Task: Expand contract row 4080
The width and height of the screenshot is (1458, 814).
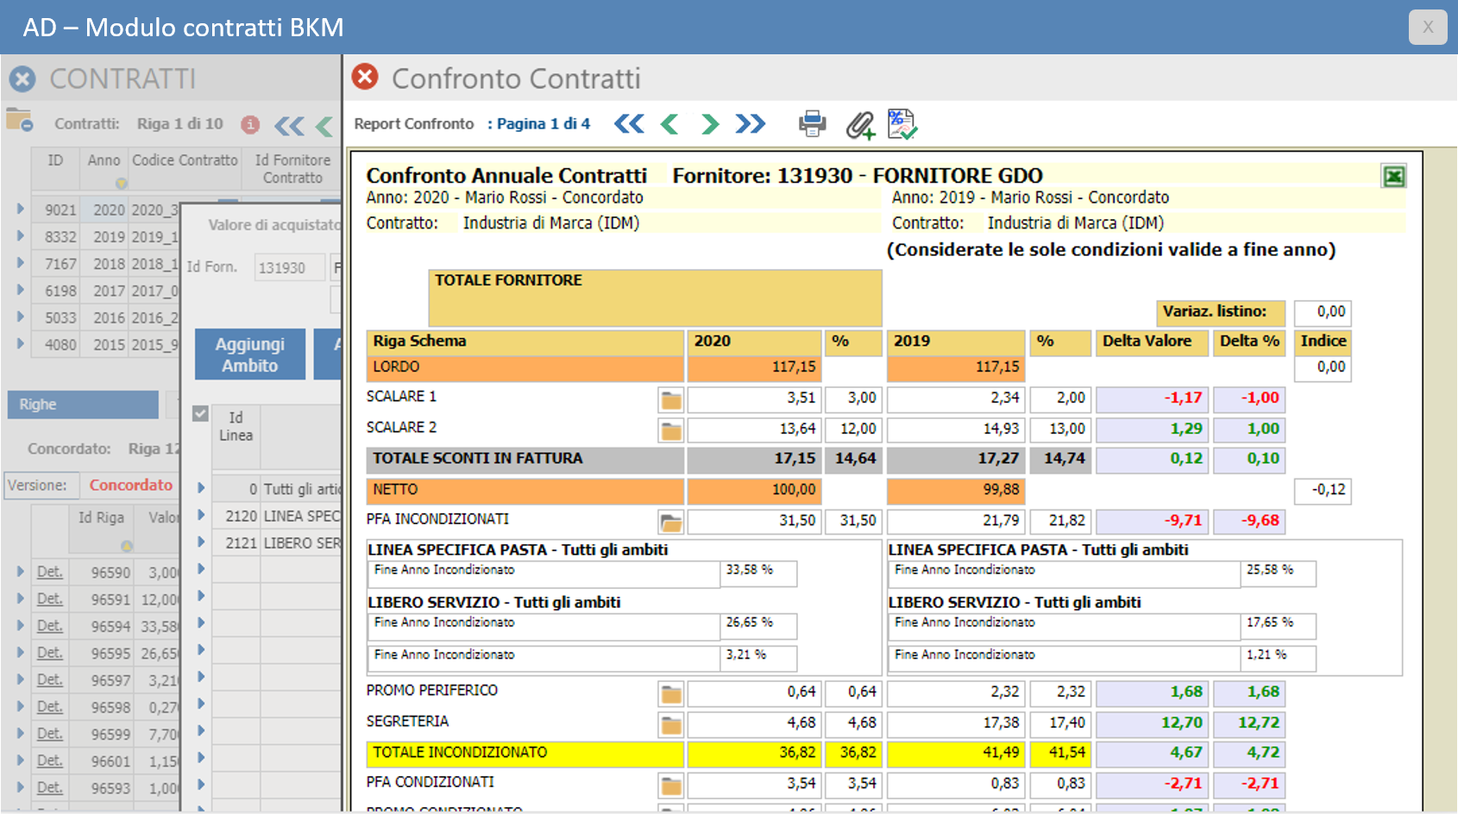Action: (x=20, y=343)
